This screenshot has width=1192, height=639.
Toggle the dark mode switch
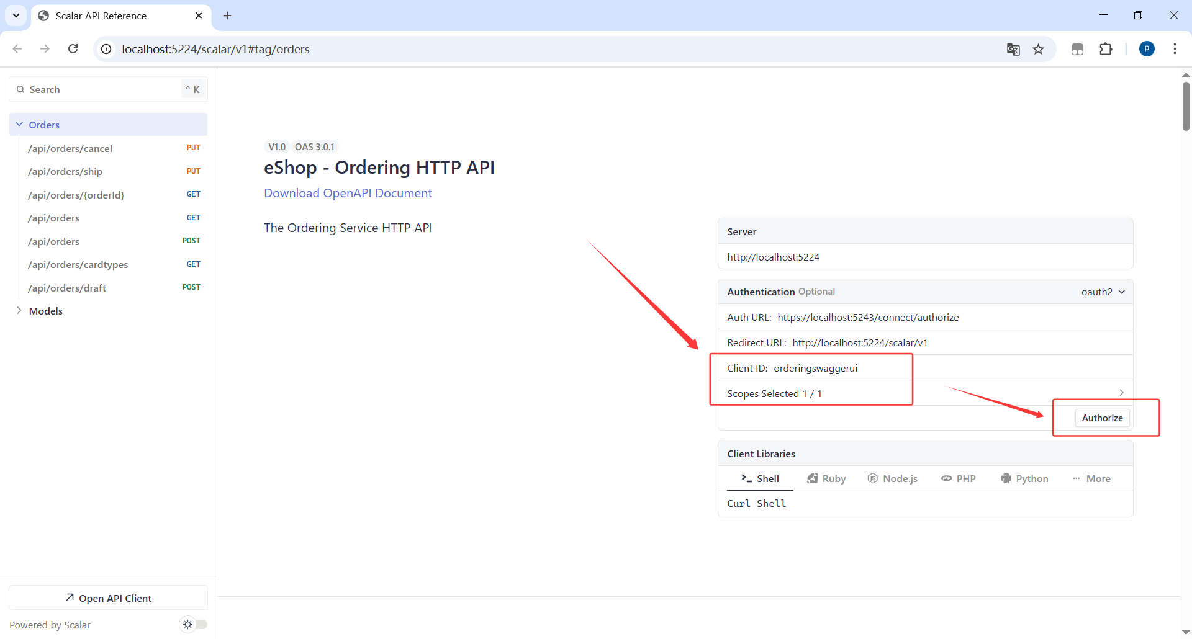click(193, 625)
